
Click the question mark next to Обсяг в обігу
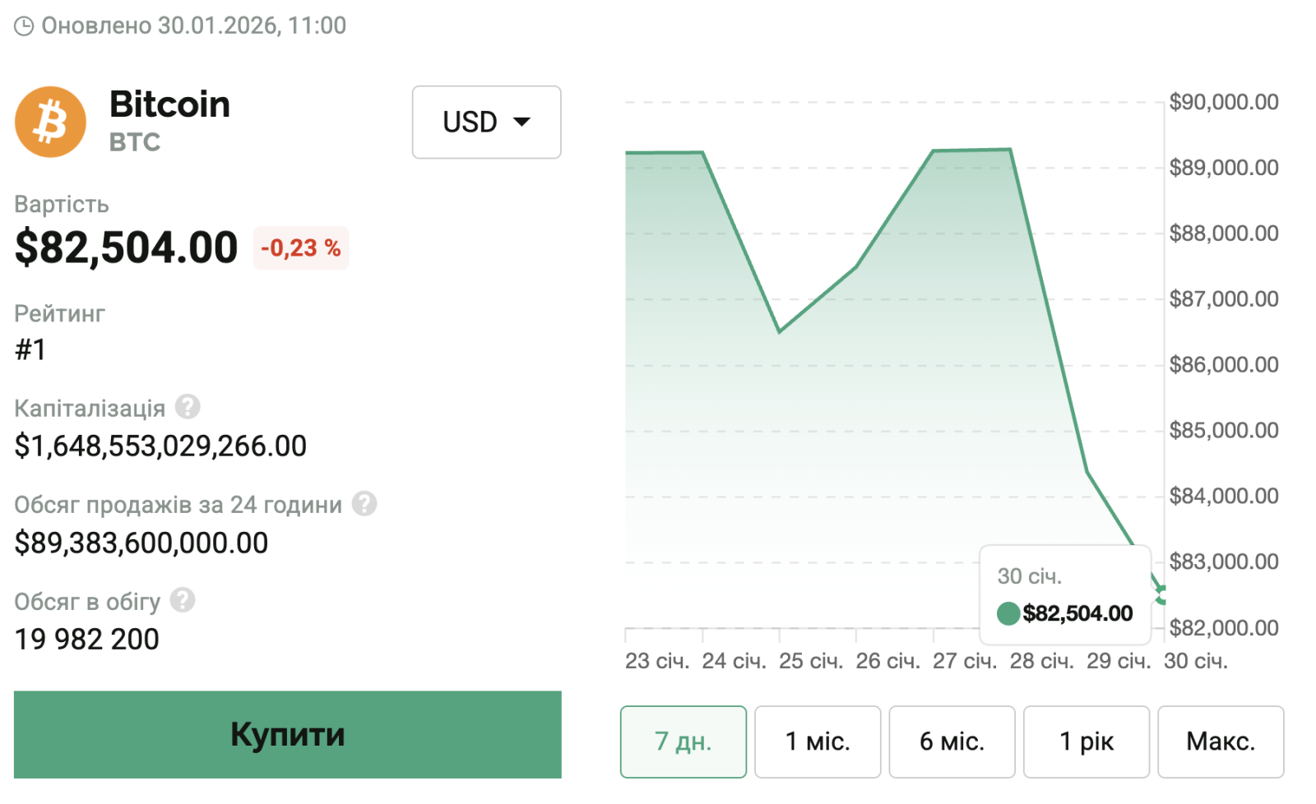pos(183,600)
